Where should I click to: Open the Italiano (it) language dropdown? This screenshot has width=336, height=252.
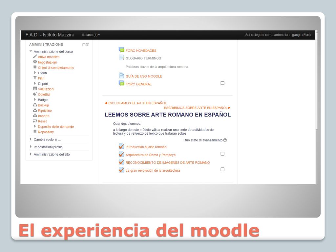[91, 35]
